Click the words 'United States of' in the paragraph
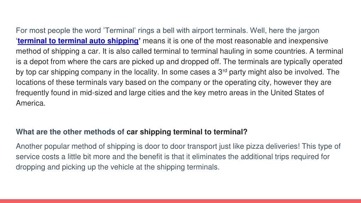The image size is (361, 203). 297,93
